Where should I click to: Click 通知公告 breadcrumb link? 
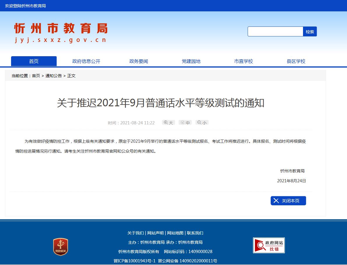[x=54, y=76]
